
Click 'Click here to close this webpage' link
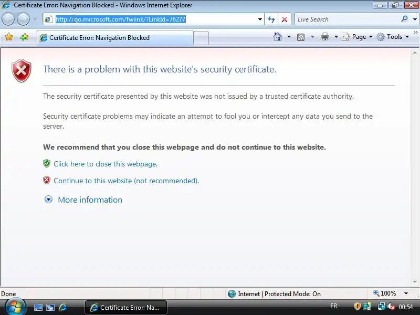click(x=106, y=164)
